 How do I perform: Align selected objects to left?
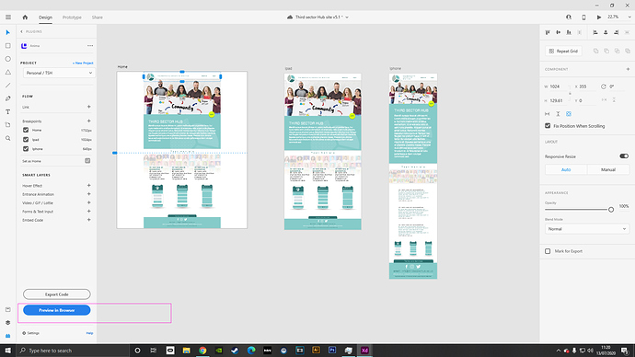tap(595, 32)
